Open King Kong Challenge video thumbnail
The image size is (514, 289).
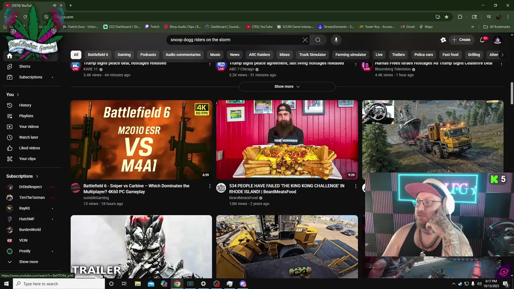(287, 140)
